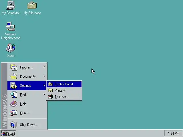Click the Programs label in Start menu

(x=26, y=67)
